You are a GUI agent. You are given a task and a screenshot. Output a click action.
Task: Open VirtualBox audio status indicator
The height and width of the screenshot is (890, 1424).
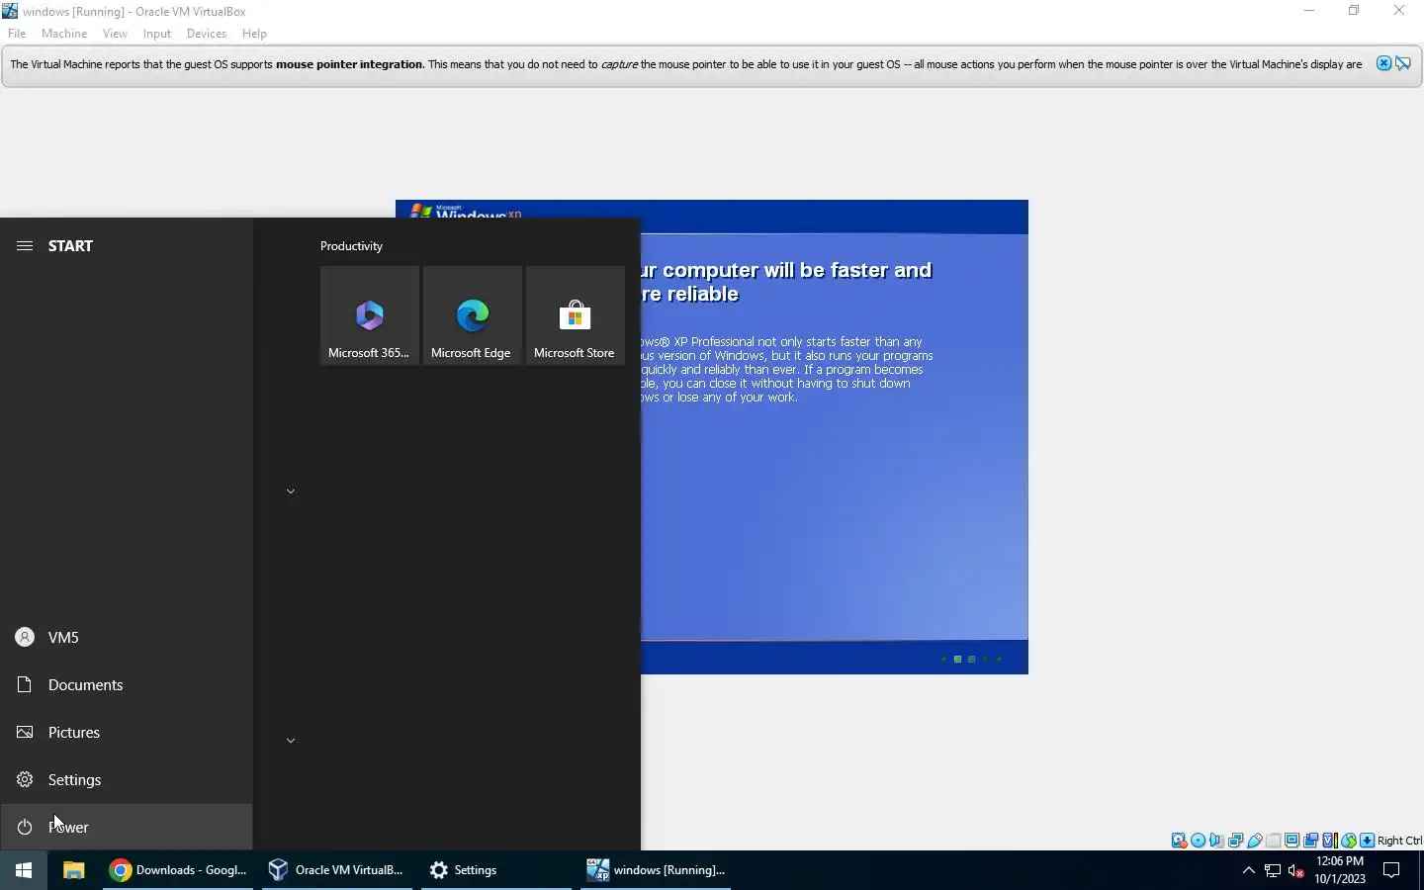(x=1216, y=841)
